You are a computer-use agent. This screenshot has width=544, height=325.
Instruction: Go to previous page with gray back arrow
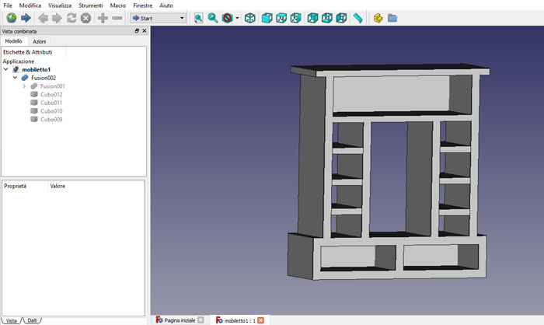(x=43, y=18)
